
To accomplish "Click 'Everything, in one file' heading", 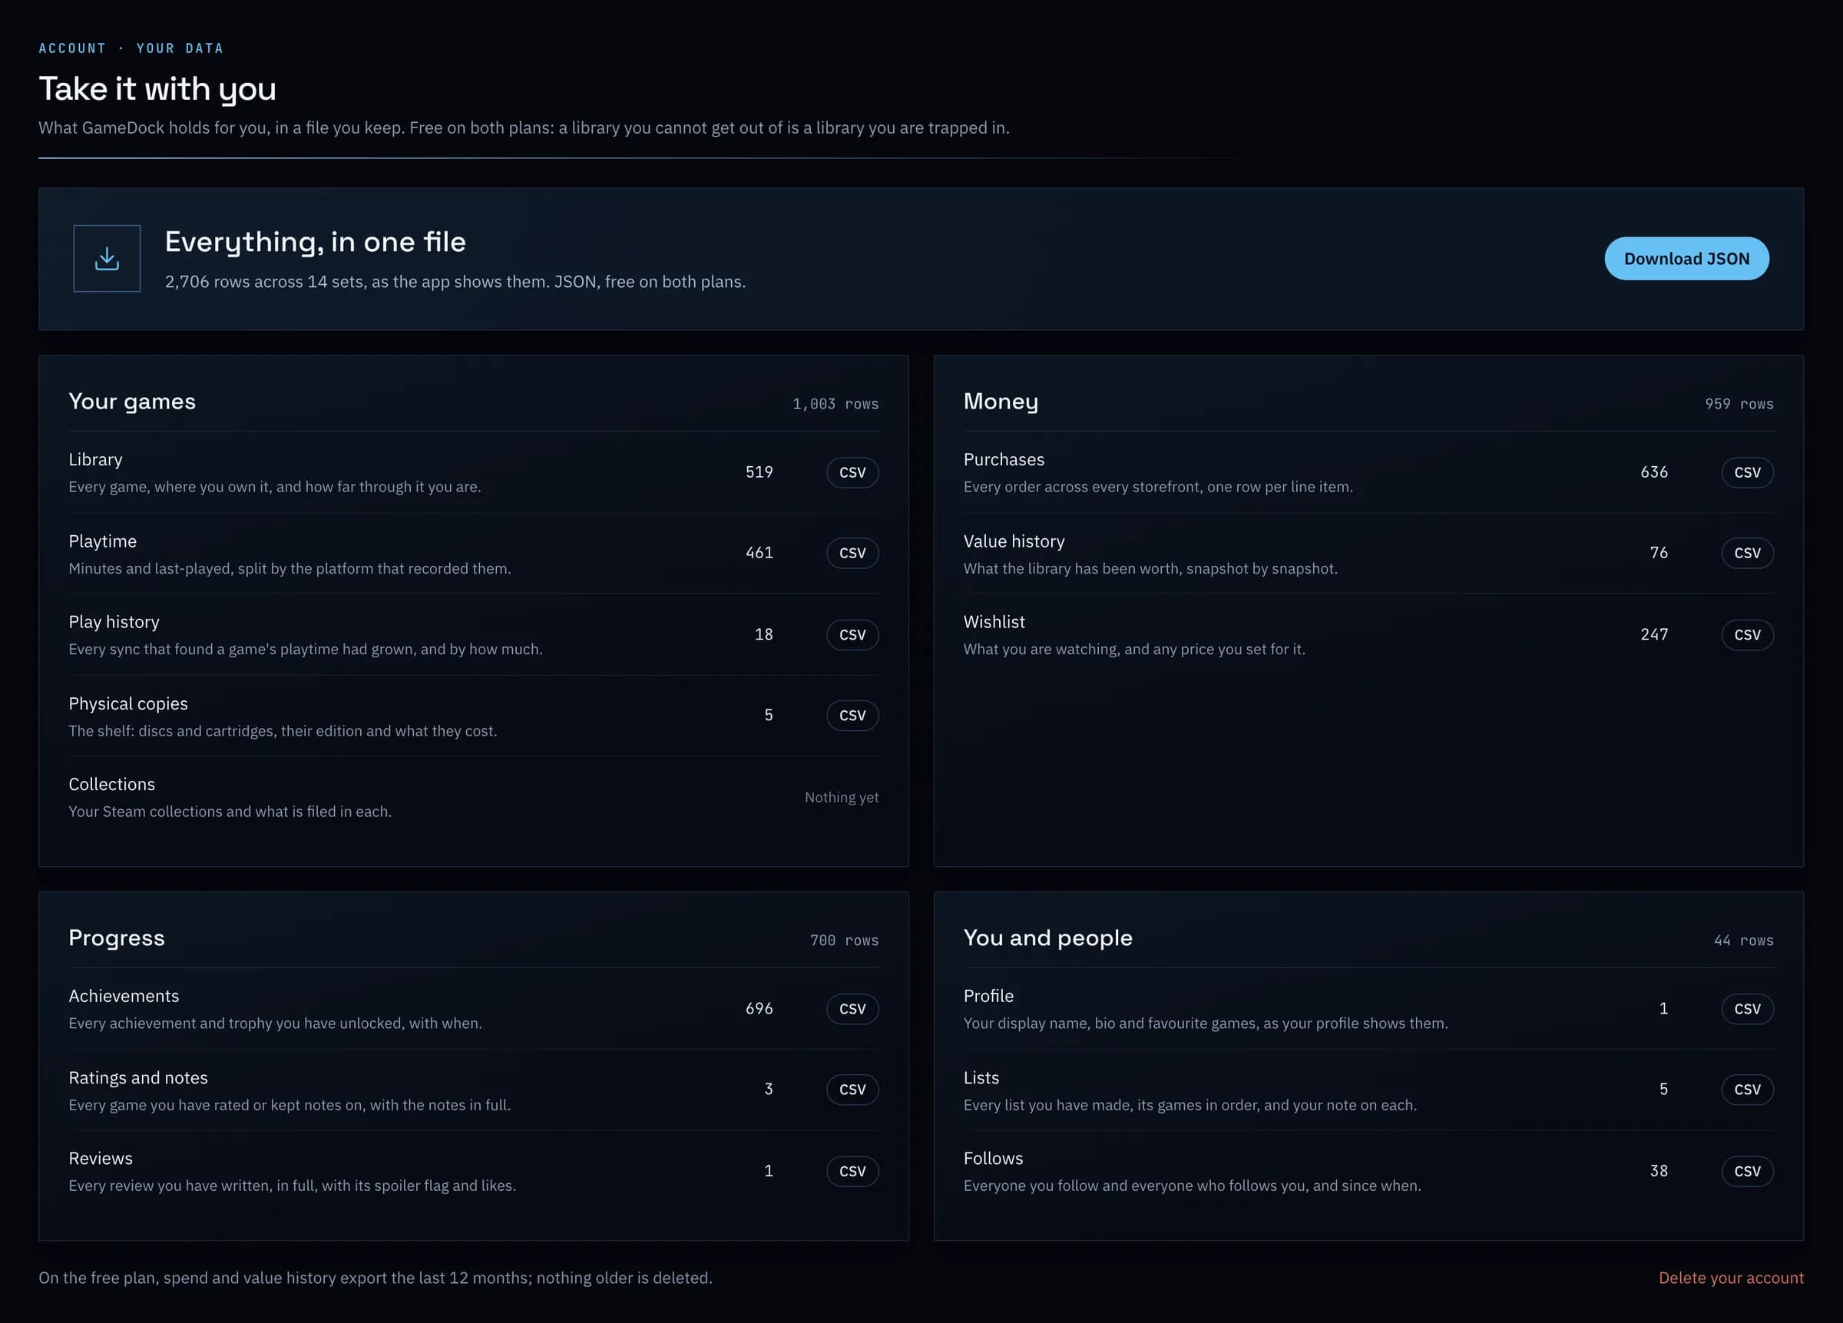I will click(x=316, y=241).
